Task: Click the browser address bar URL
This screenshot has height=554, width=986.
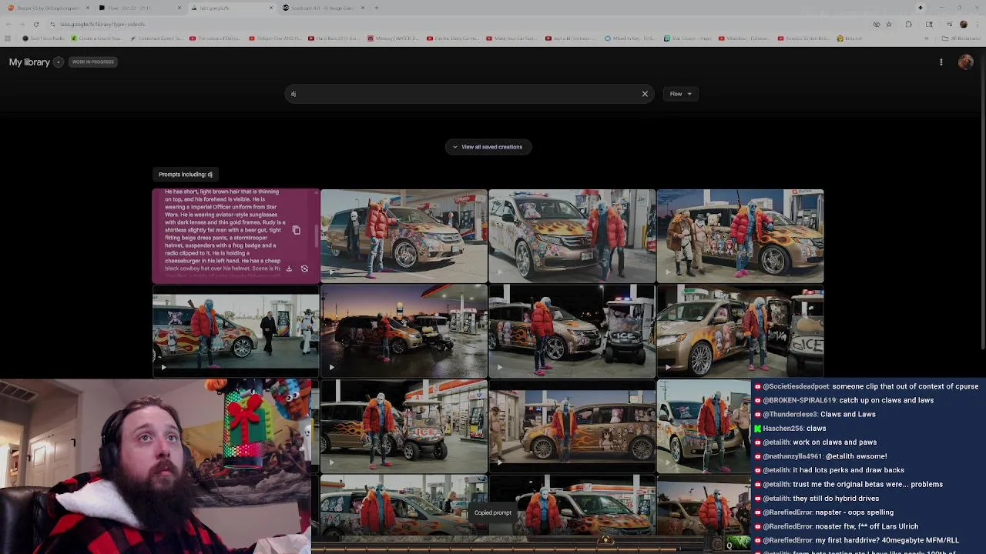Action: [102, 24]
